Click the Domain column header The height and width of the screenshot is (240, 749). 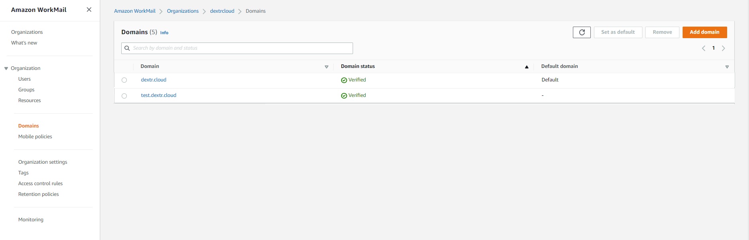pyautogui.click(x=150, y=66)
